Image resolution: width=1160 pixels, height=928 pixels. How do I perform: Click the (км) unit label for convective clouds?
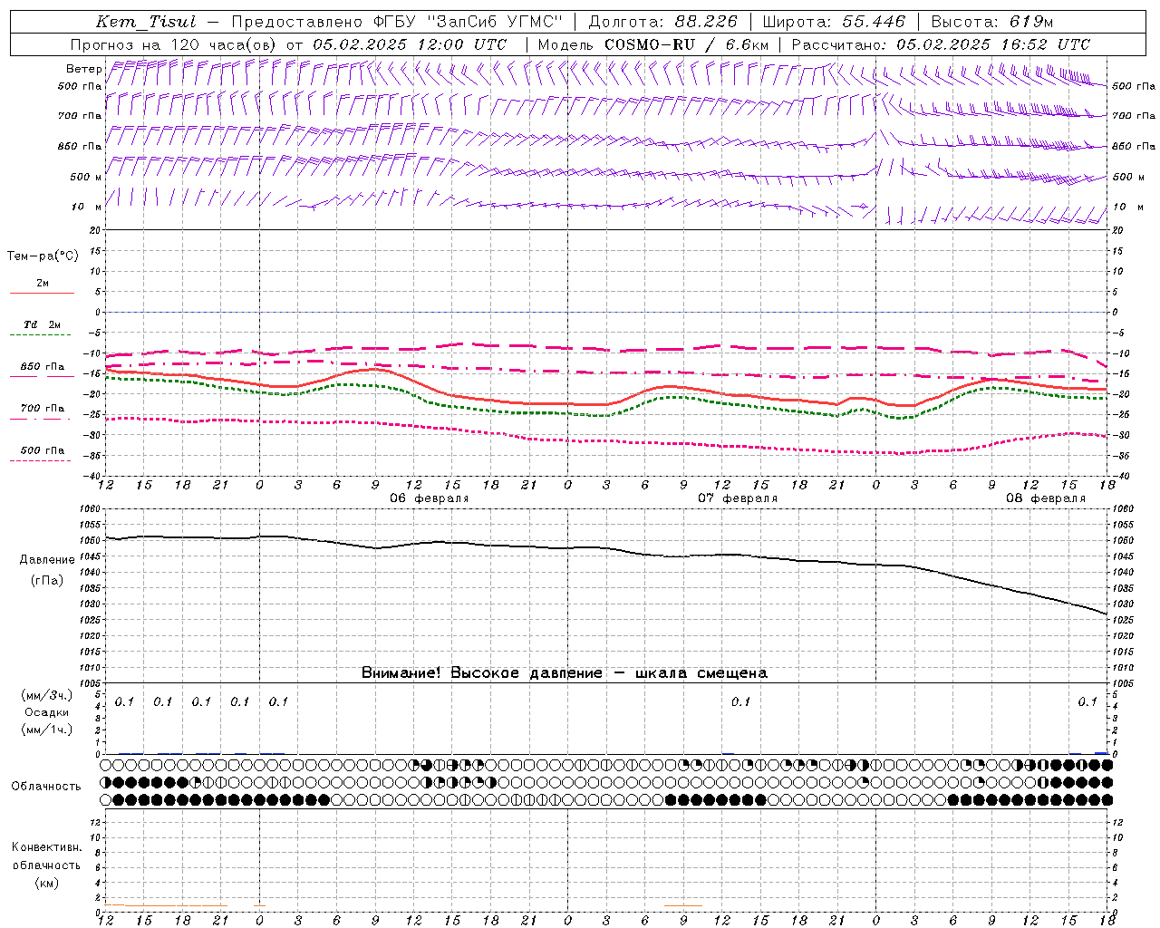[47, 882]
